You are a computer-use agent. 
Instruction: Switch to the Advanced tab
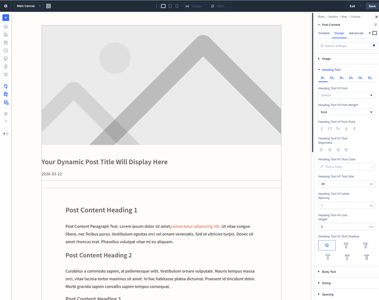(356, 33)
